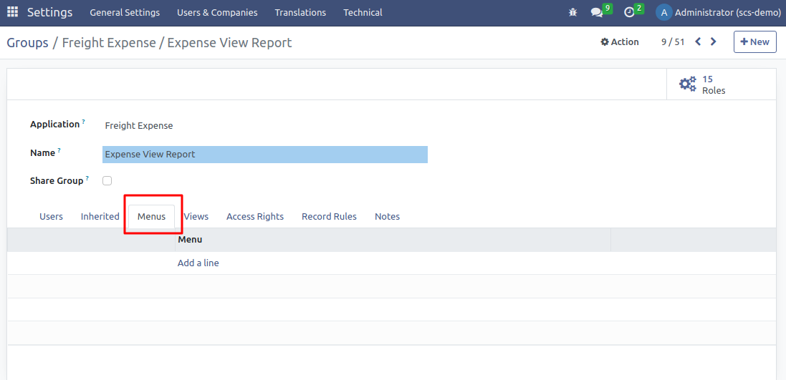
Task: Expand the Technical menu
Action: [x=363, y=12]
